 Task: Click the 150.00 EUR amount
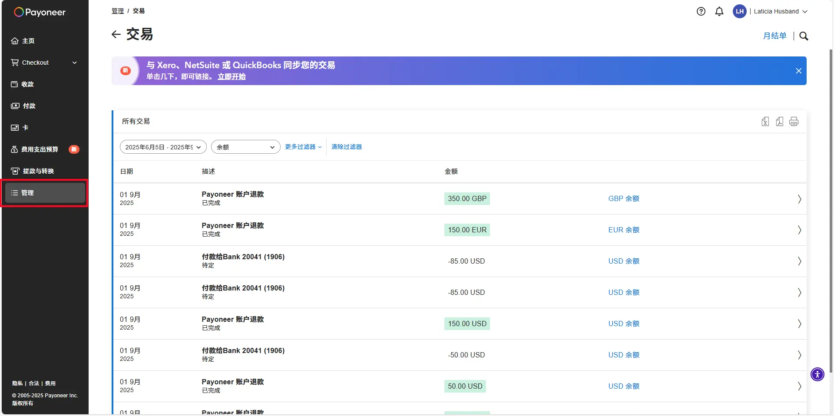click(467, 230)
